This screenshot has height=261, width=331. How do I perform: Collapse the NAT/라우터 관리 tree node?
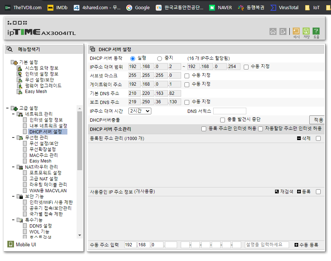[13, 167]
